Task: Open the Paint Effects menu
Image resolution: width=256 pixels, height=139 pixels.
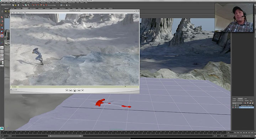Action: tap(63, 2)
